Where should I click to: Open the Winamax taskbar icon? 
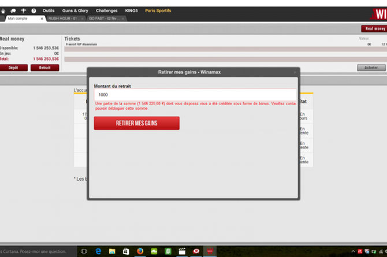coord(210,251)
